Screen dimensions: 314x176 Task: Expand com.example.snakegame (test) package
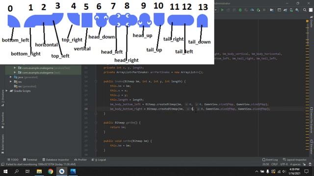15,72
